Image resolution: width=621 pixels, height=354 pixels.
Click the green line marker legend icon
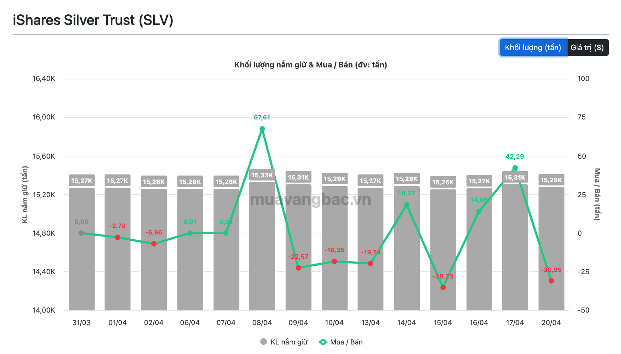(x=323, y=342)
